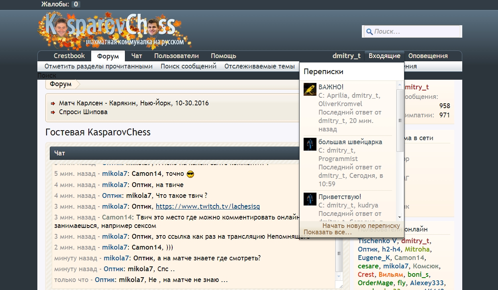
Task: Open the Форум tab in the navigation bar
Action: pyautogui.click(x=108, y=56)
